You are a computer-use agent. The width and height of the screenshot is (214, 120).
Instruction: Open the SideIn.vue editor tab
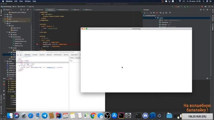point(76,10)
